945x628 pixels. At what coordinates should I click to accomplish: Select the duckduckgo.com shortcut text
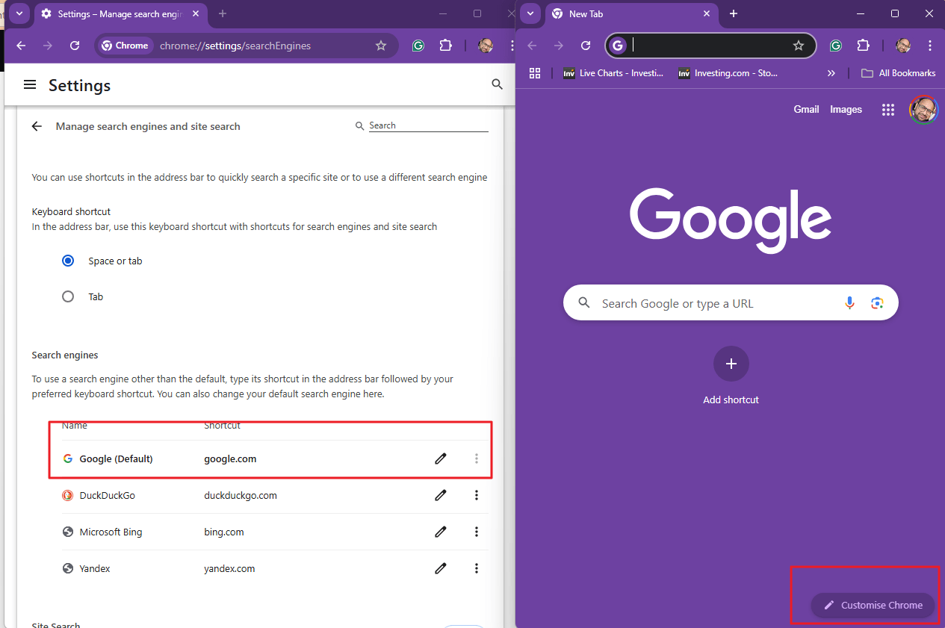[241, 495]
